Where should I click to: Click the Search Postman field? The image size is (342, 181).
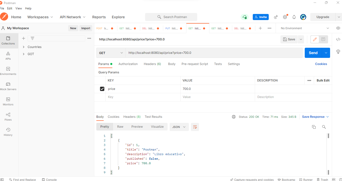click(171, 17)
